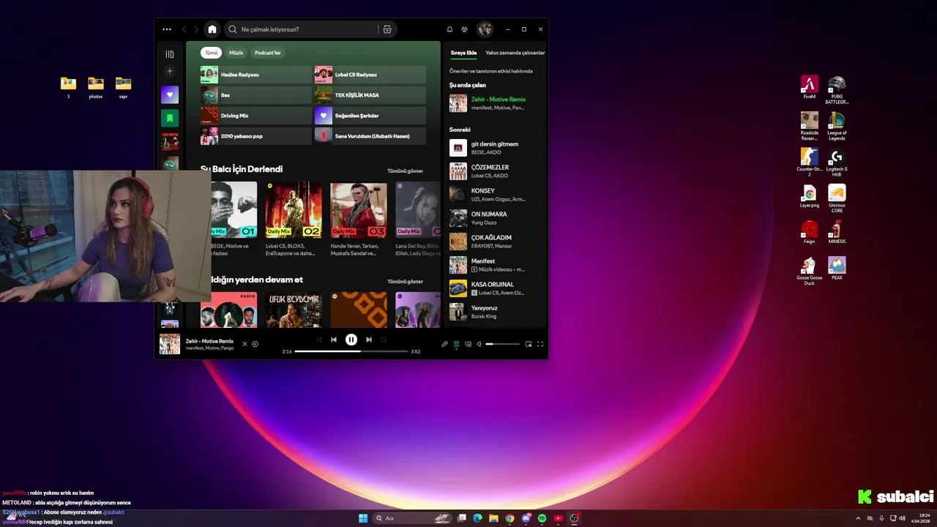Play KASA ORIJINAL from queue
937x527 pixels.
[x=495, y=288]
